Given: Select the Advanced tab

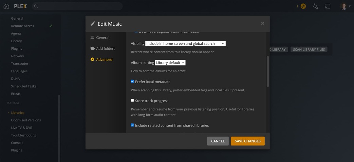Looking at the screenshot, I should click(x=104, y=60).
